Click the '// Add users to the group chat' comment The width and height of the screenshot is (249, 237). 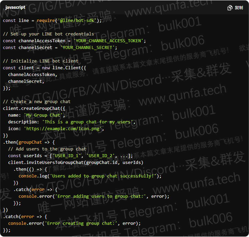[47, 149]
